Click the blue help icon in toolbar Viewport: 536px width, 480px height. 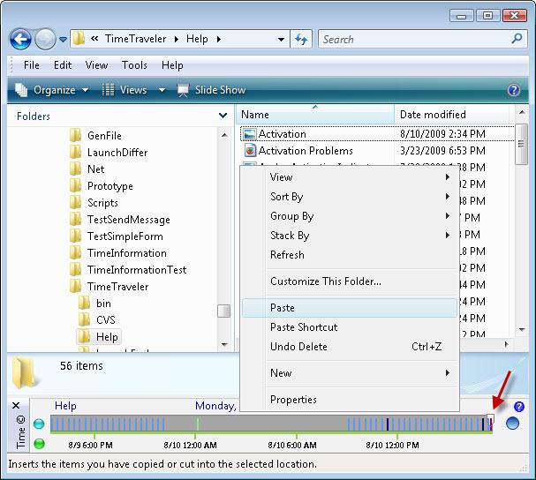point(514,90)
